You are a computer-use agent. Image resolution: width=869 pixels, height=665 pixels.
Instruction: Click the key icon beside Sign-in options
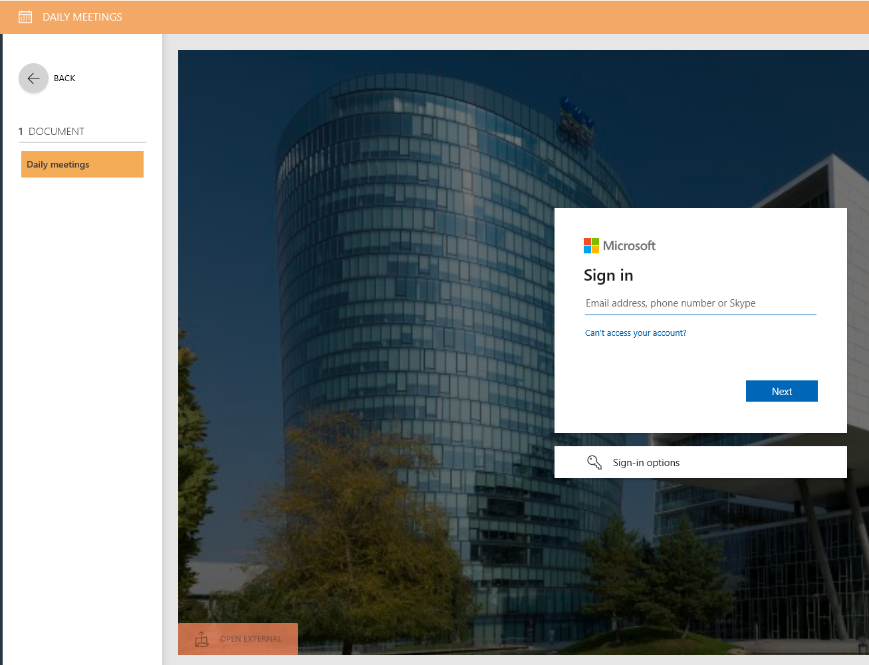(594, 462)
